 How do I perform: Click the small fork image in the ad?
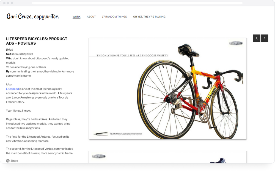click(x=101, y=134)
